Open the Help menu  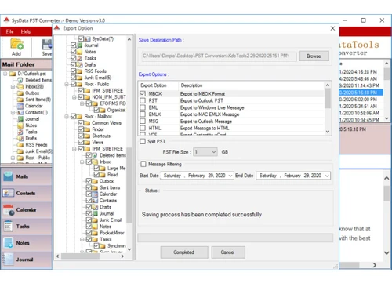tap(26, 31)
